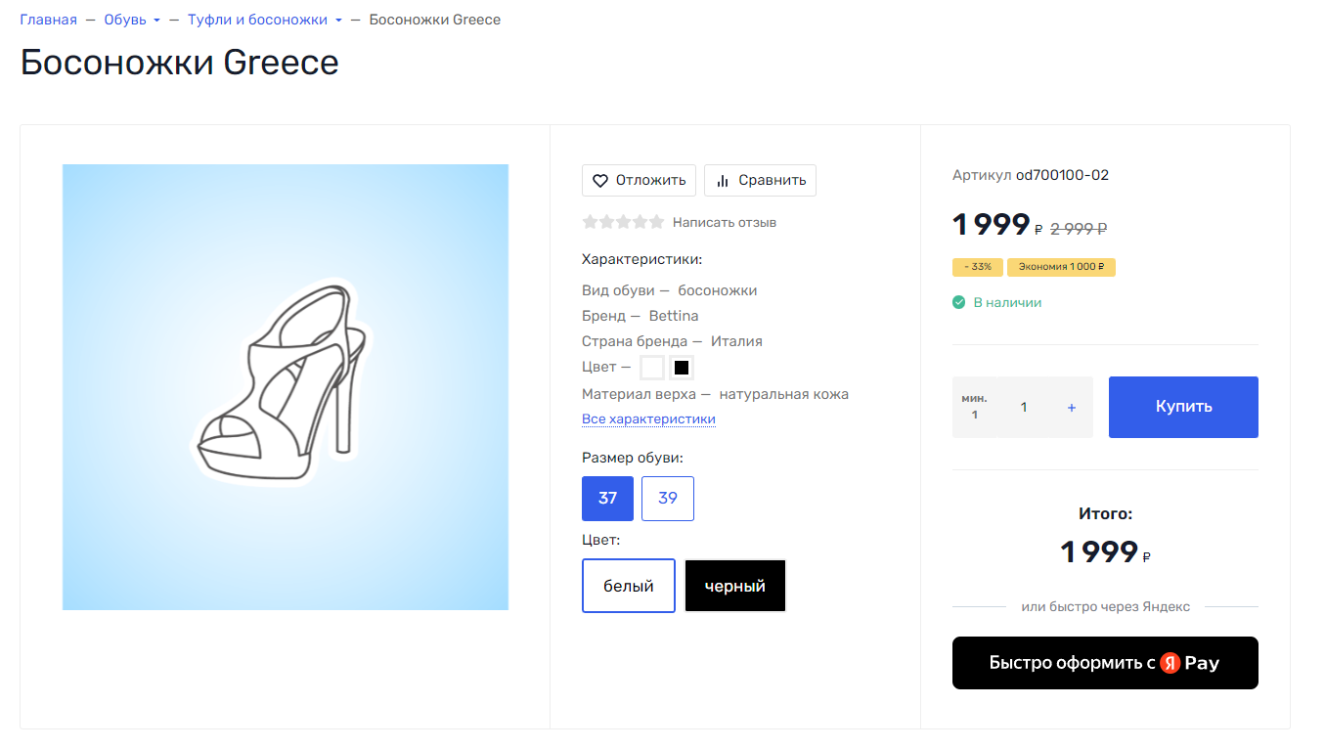
Task: Click the compare bar-chart icon
Action: [724, 181]
